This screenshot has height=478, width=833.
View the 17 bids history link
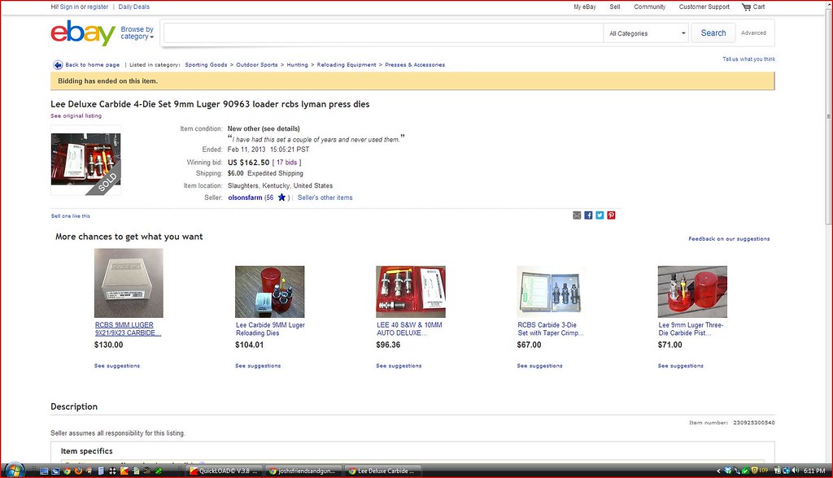click(x=287, y=163)
